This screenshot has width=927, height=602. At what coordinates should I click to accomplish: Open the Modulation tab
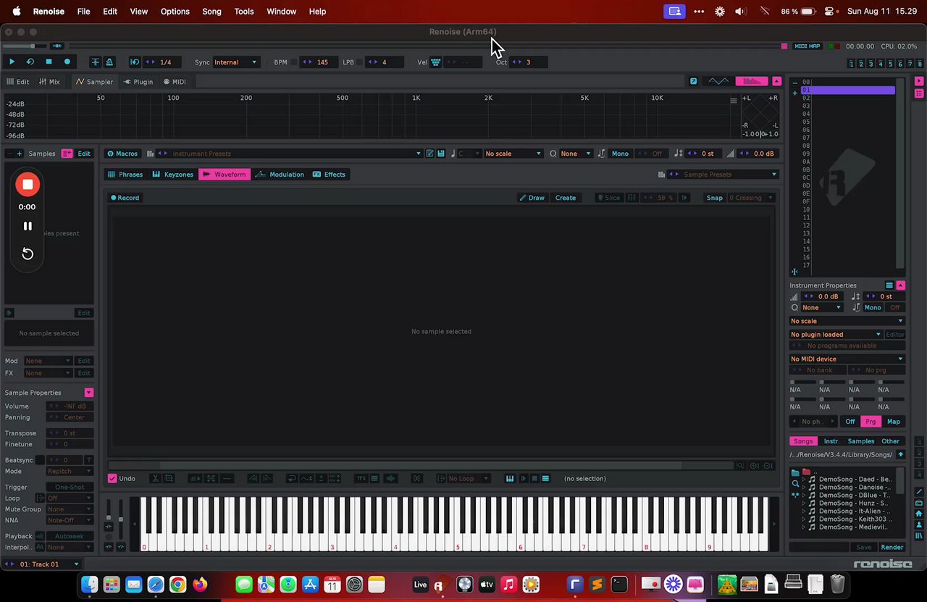(x=280, y=175)
